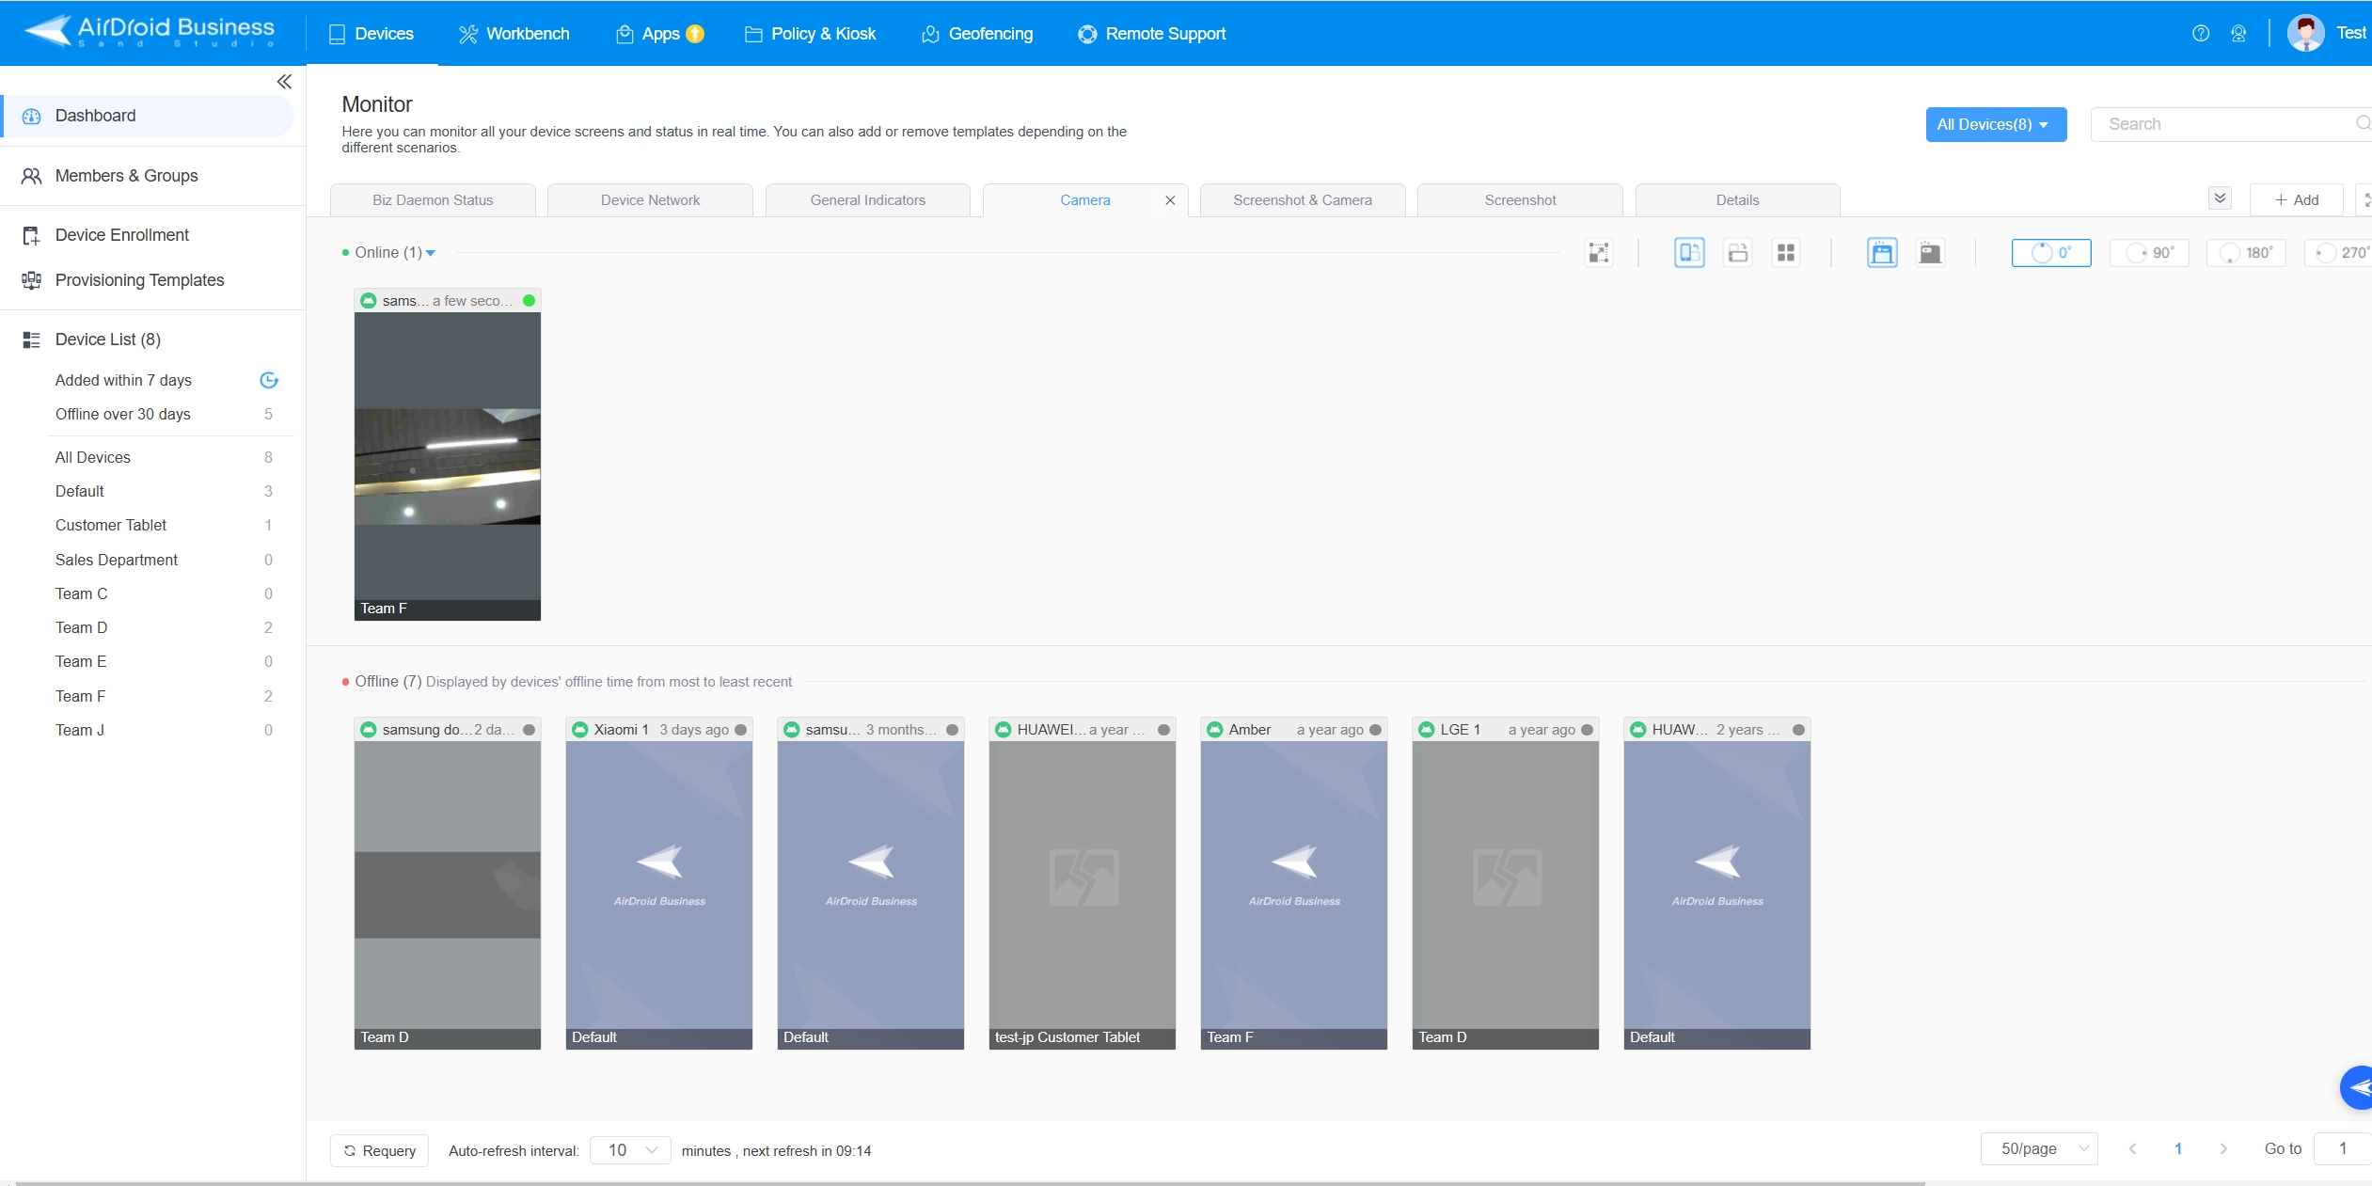Image resolution: width=2372 pixels, height=1186 pixels.
Task: Open All Devices(8) filter dropdown
Action: click(1995, 124)
